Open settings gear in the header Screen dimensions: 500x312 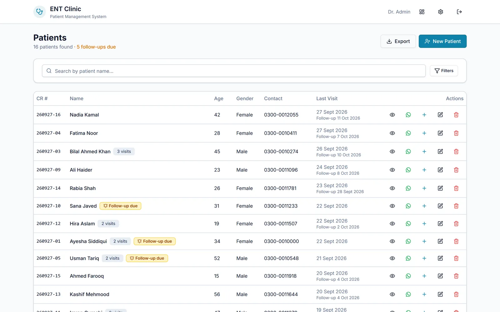coord(441,12)
